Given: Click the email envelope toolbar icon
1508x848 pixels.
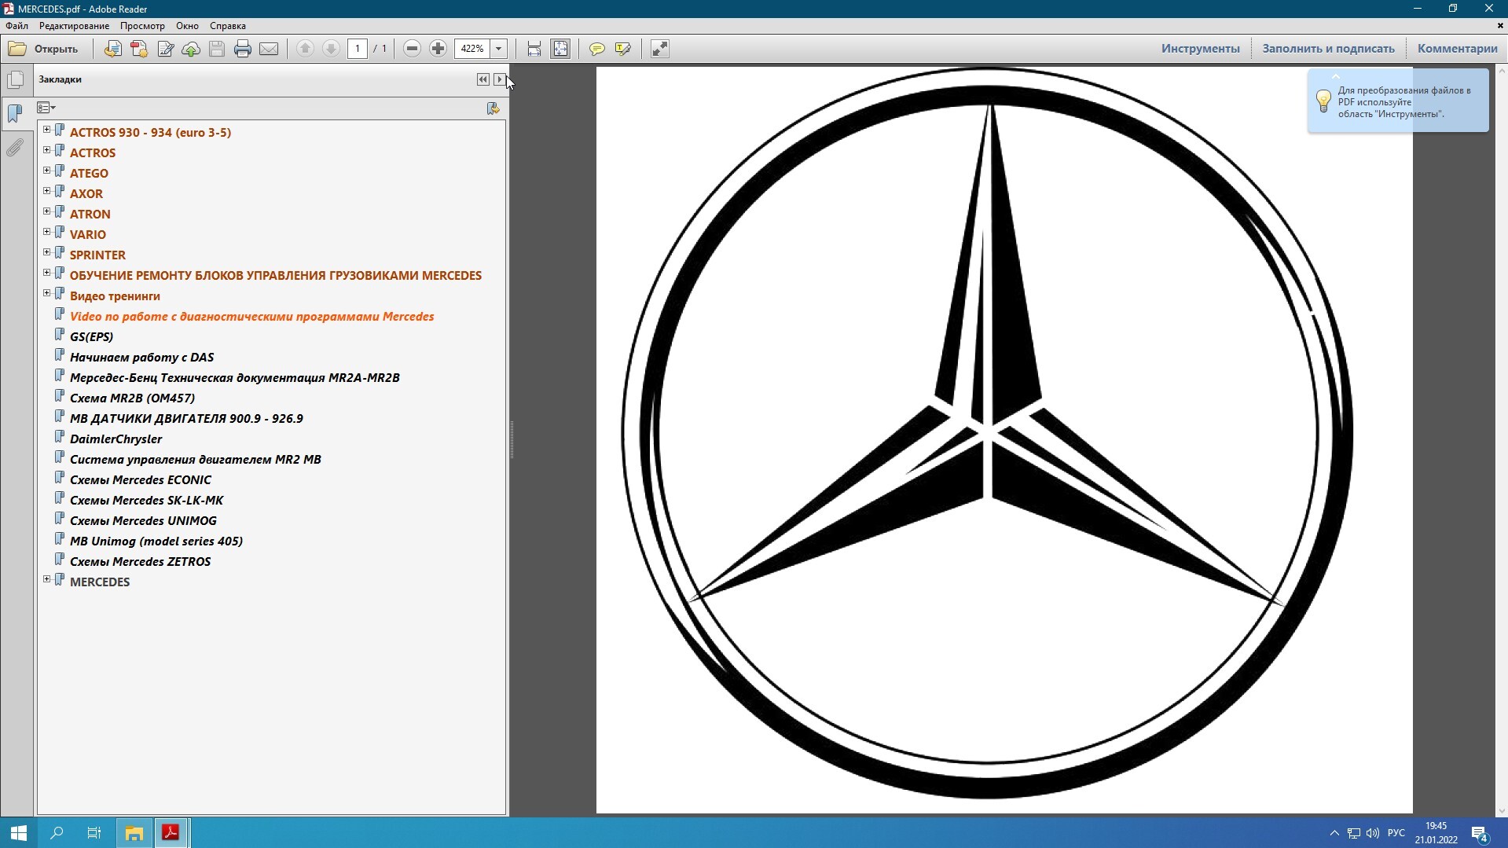Looking at the screenshot, I should tap(269, 49).
